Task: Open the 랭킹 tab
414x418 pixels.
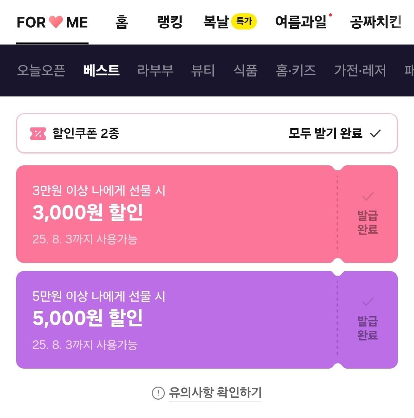Action: [x=170, y=22]
